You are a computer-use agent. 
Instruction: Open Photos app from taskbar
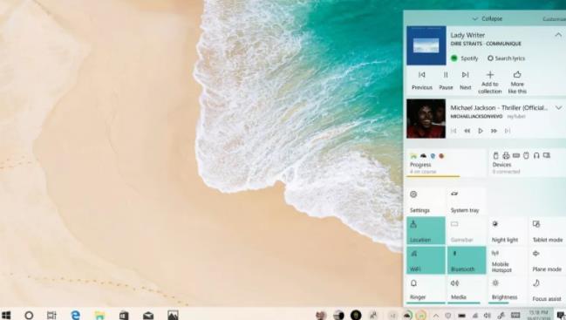(x=173, y=315)
